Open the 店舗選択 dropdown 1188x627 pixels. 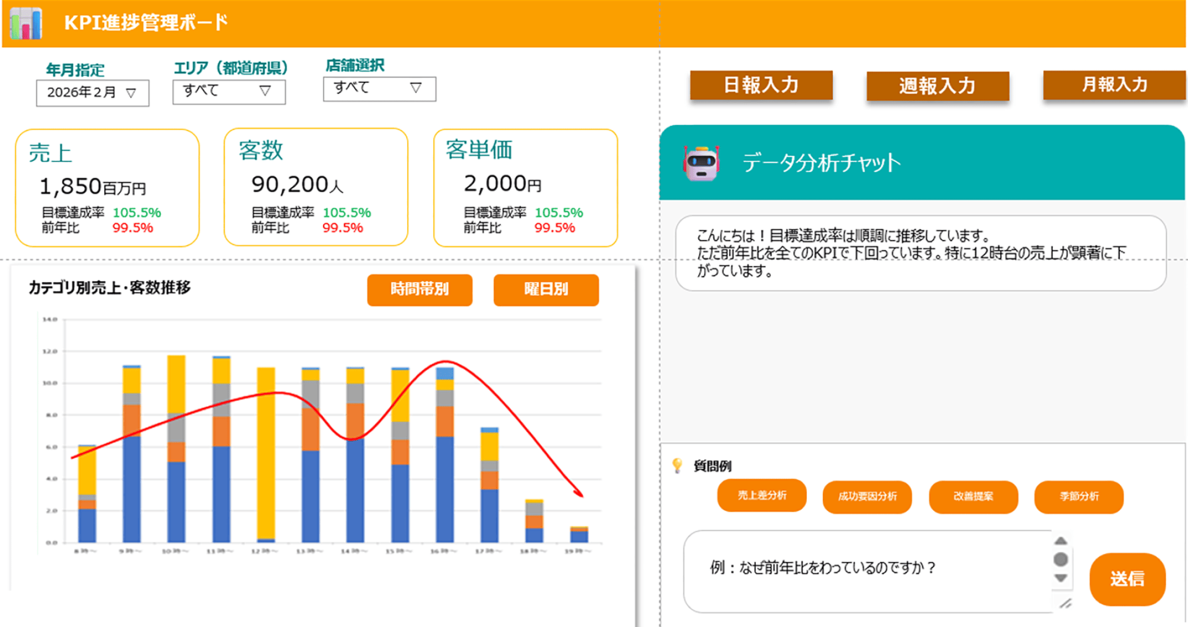pos(380,89)
